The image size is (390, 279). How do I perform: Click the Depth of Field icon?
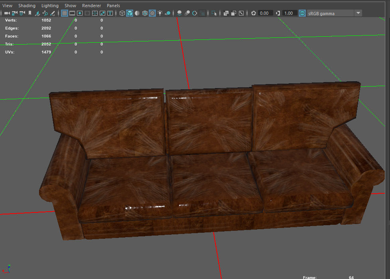203,13
